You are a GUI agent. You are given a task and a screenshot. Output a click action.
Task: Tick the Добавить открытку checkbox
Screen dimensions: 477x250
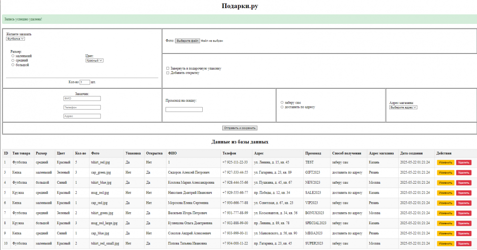click(x=167, y=73)
